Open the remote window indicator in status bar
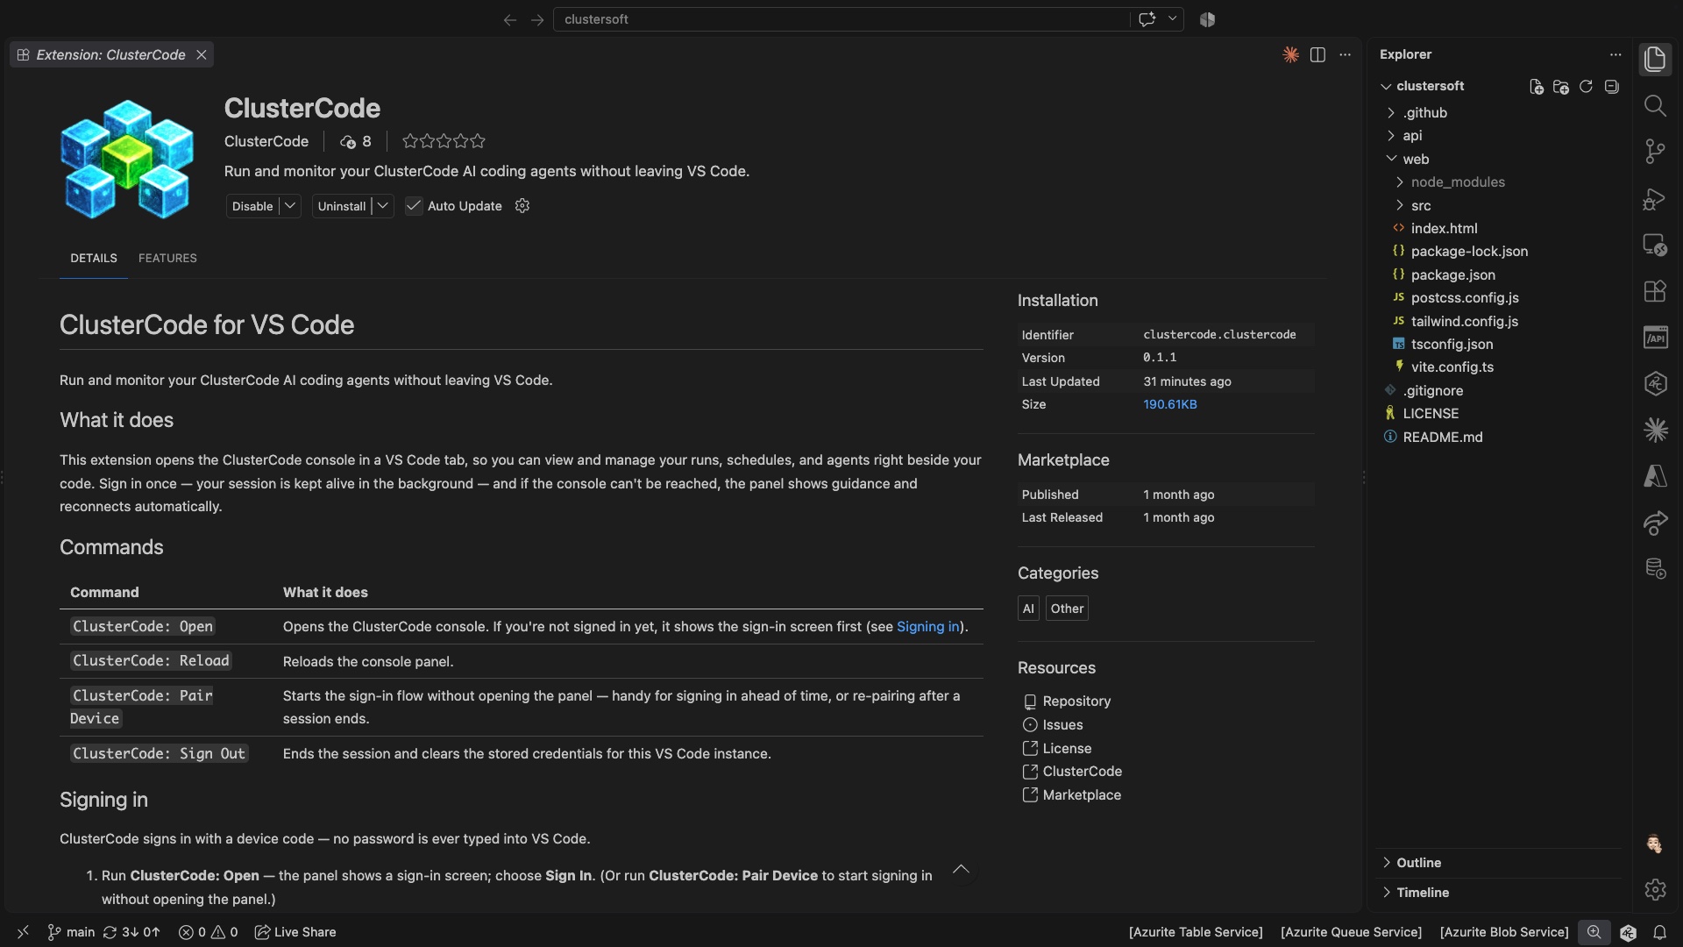Image resolution: width=1683 pixels, height=947 pixels. [x=24, y=932]
